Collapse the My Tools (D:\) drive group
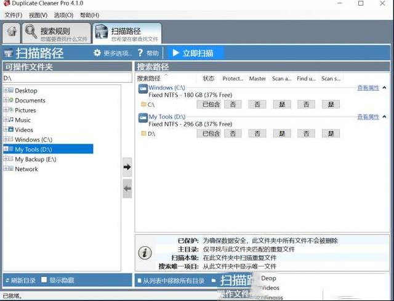 click(x=384, y=117)
